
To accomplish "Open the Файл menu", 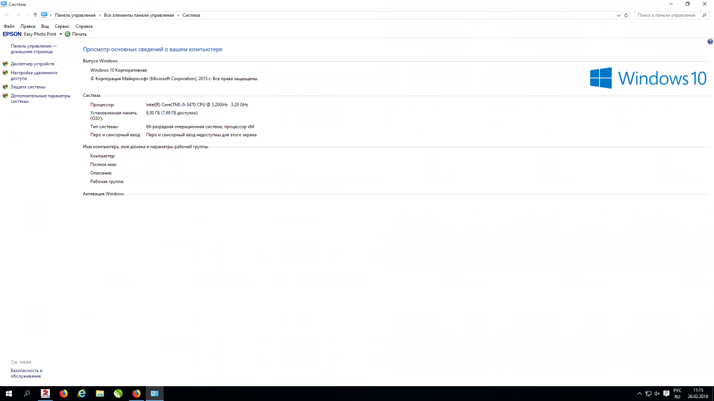I will coord(9,26).
